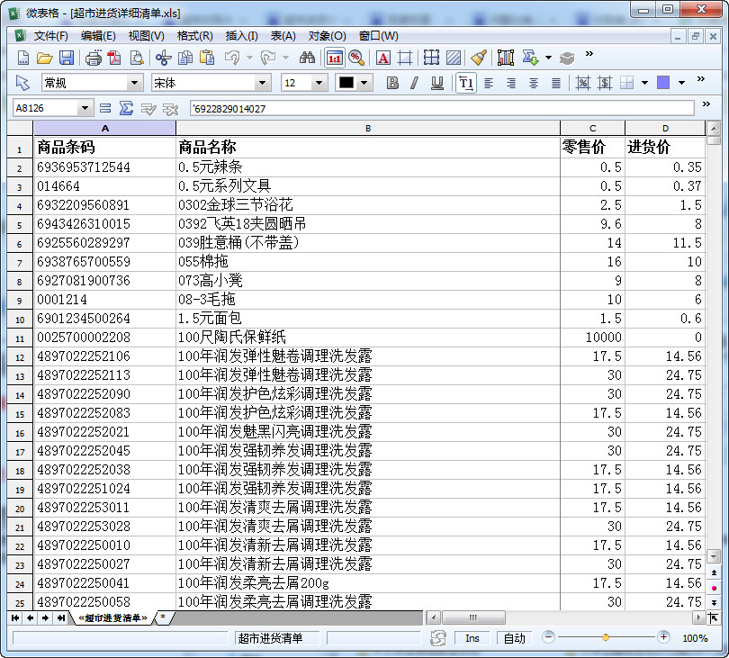Paste from clipboard with the paste icon
Screen dimensions: 729x658
(x=207, y=59)
